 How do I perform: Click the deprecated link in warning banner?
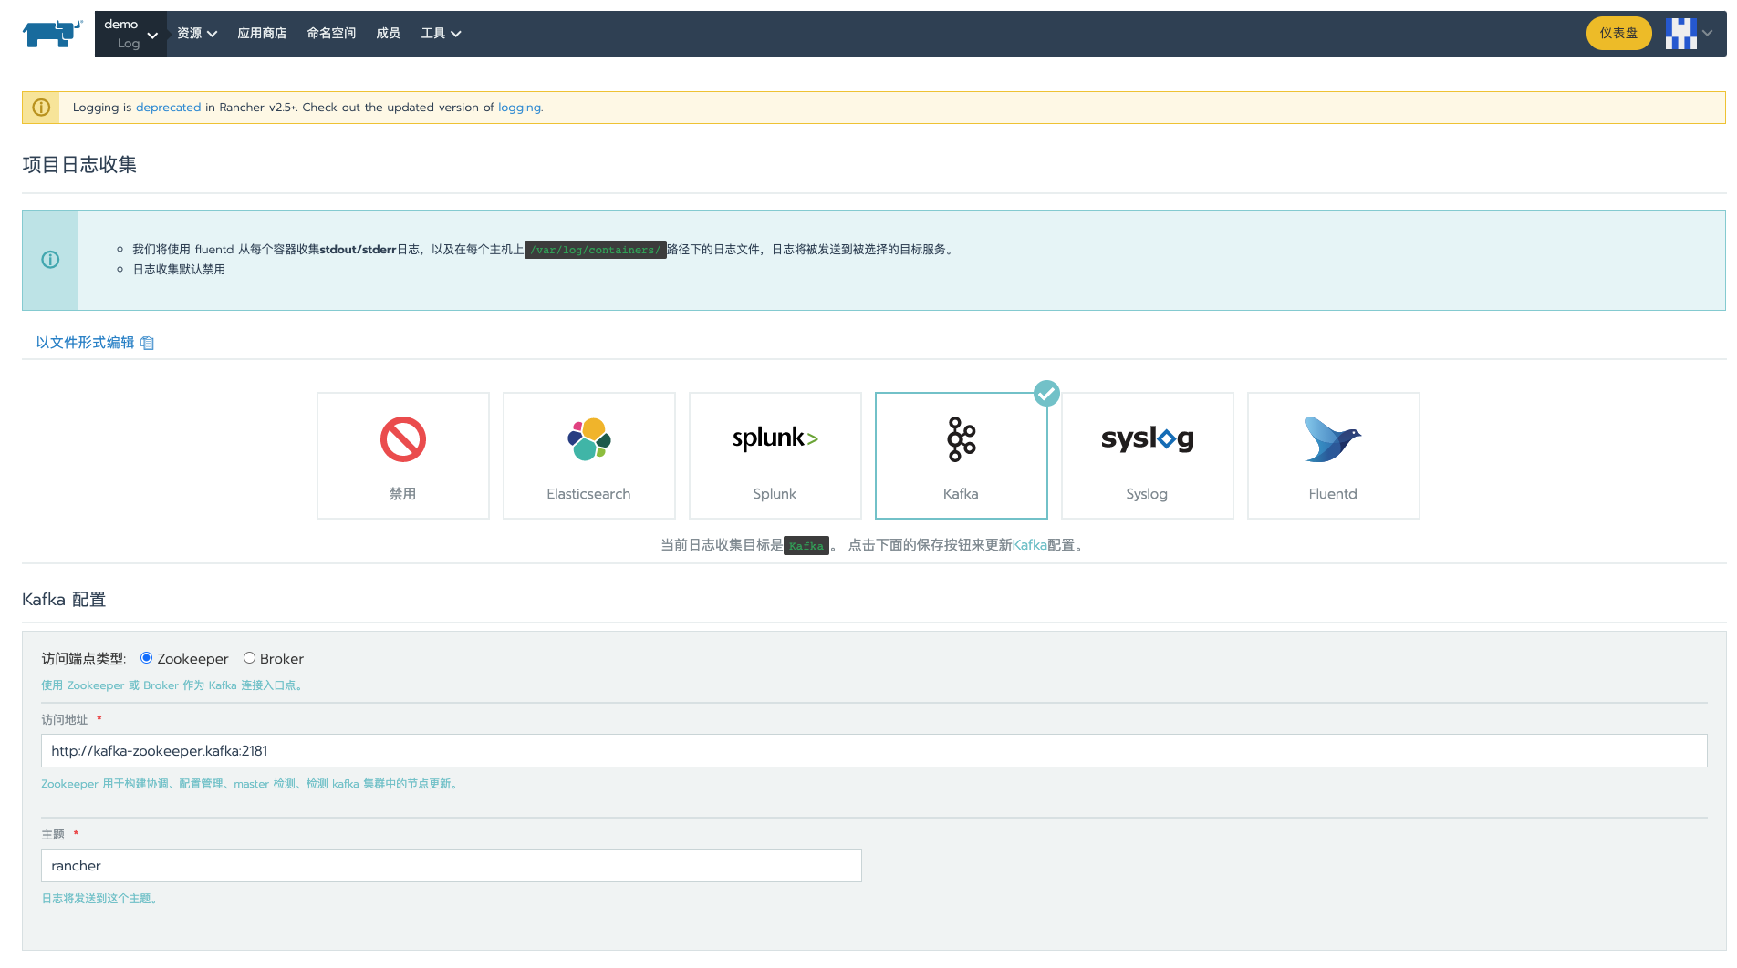tap(168, 108)
